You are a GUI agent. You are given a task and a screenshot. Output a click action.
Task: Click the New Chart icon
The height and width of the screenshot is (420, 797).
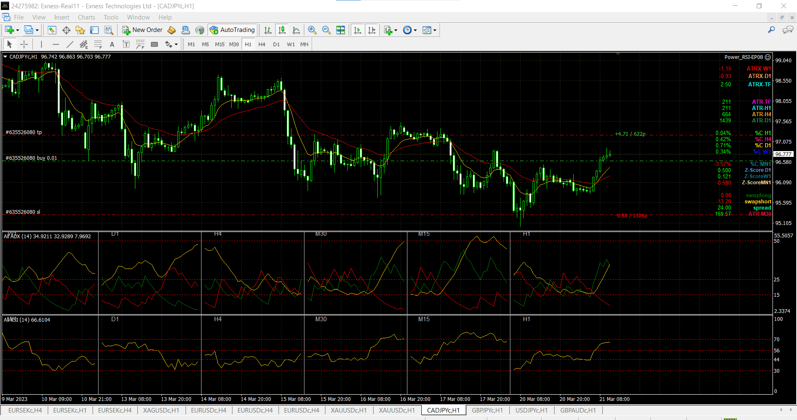click(x=9, y=30)
